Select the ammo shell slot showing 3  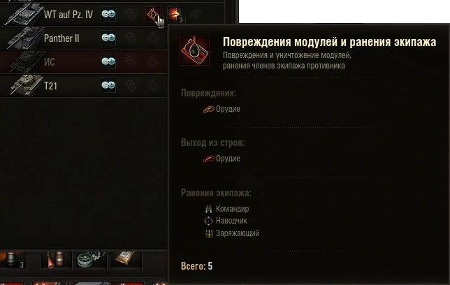click(13, 261)
